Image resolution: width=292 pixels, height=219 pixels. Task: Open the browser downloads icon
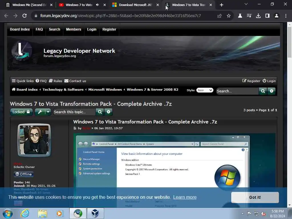[x=258, y=16]
